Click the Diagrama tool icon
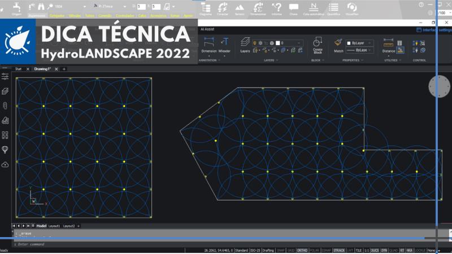 click(206, 7)
